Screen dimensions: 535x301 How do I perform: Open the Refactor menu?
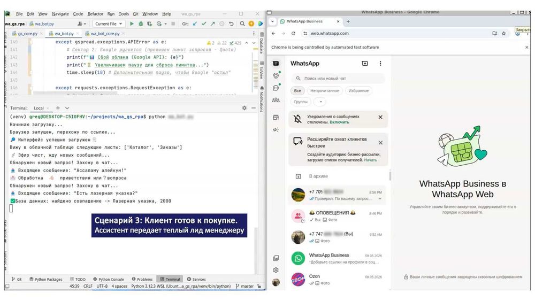pyautogui.click(x=95, y=14)
